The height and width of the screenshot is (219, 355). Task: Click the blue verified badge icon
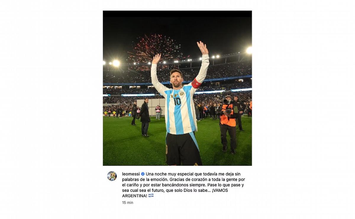tap(143, 174)
